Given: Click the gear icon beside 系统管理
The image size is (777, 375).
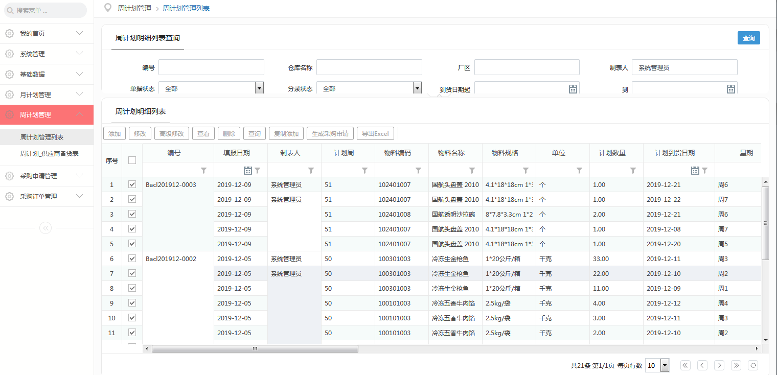Looking at the screenshot, I should point(9,54).
